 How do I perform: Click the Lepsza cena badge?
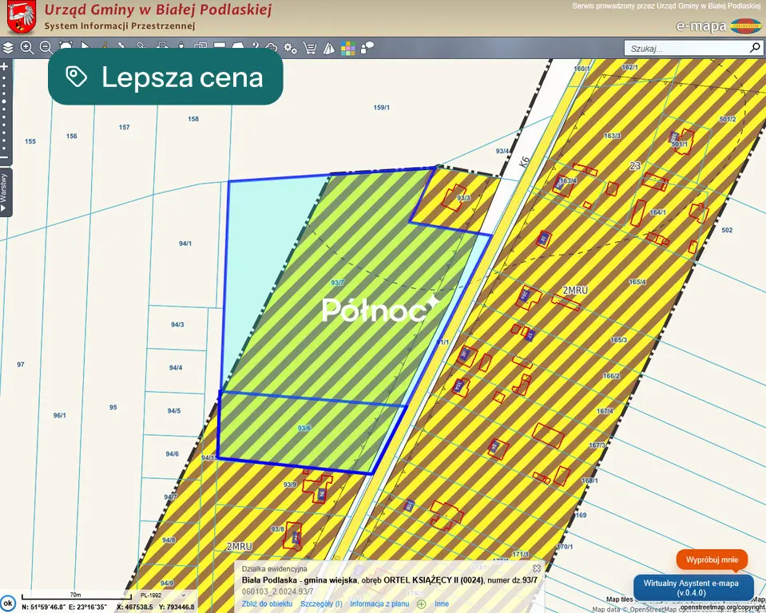tap(165, 77)
